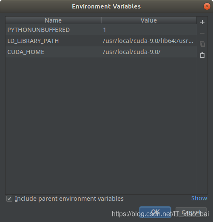Screen dimensions: 213x222
Task: Select CUDA_HOME value /usr/local/cuda-9.0/
Action: pyautogui.click(x=149, y=52)
